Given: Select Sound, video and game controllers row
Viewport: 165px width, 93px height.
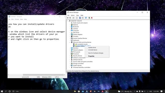Looking at the screenshot, I should click(83, 61).
